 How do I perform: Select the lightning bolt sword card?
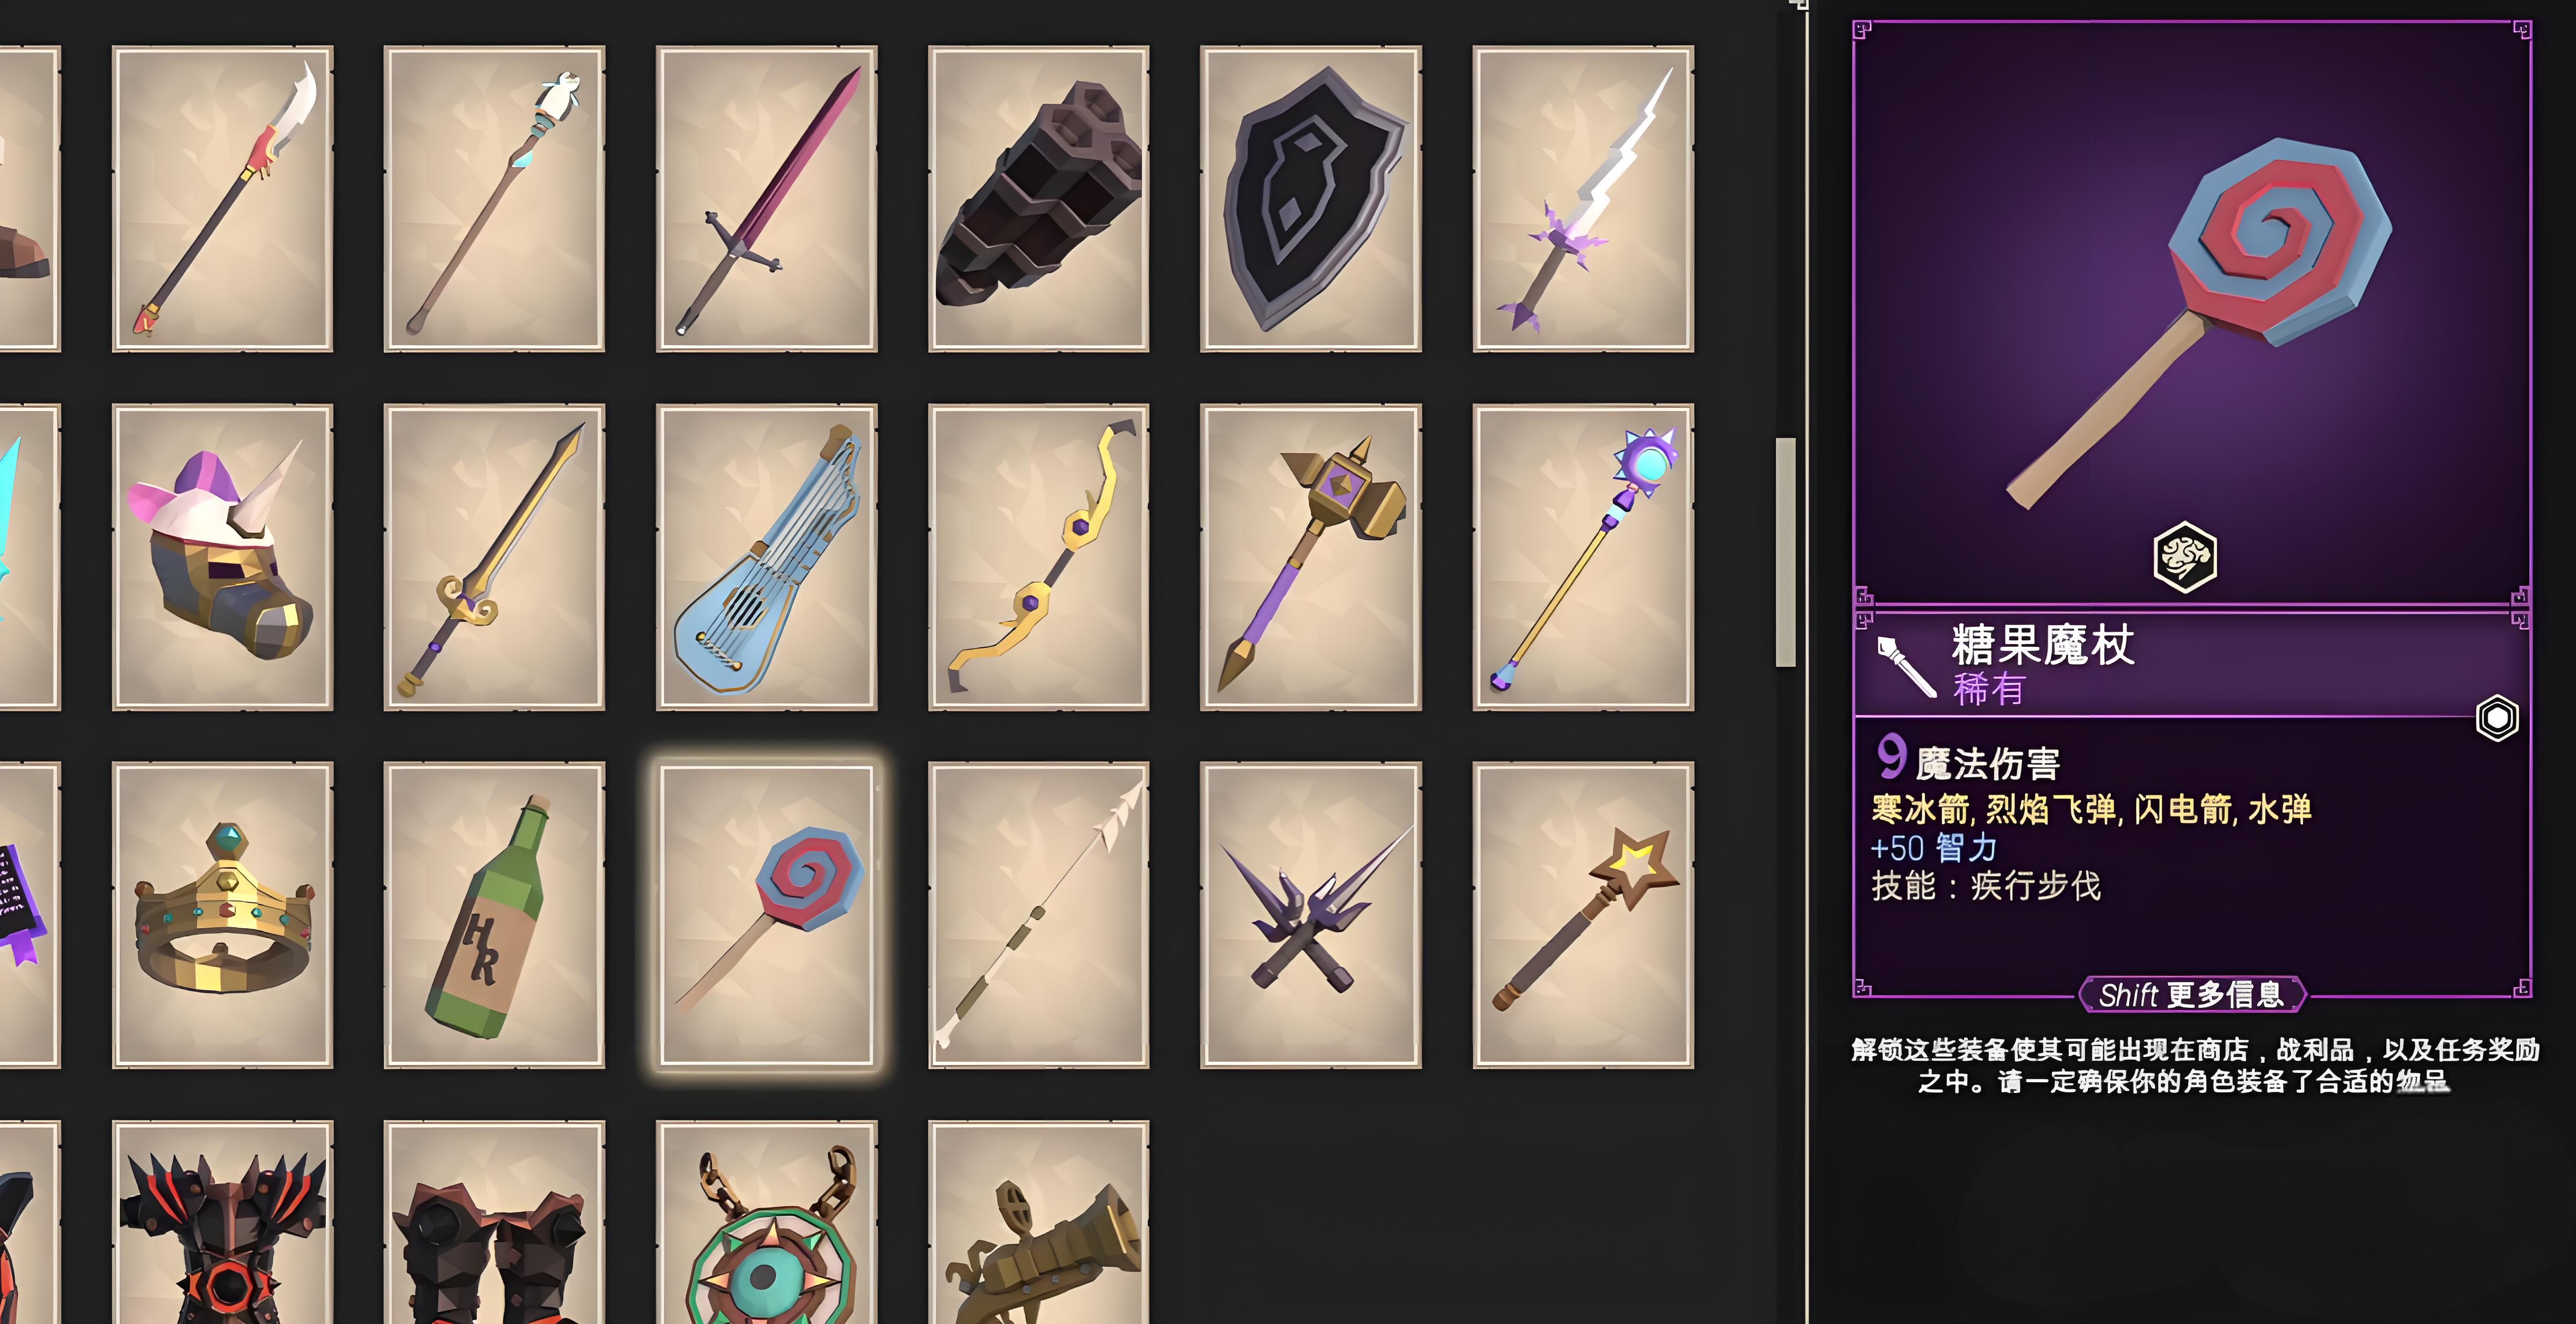coord(1583,199)
